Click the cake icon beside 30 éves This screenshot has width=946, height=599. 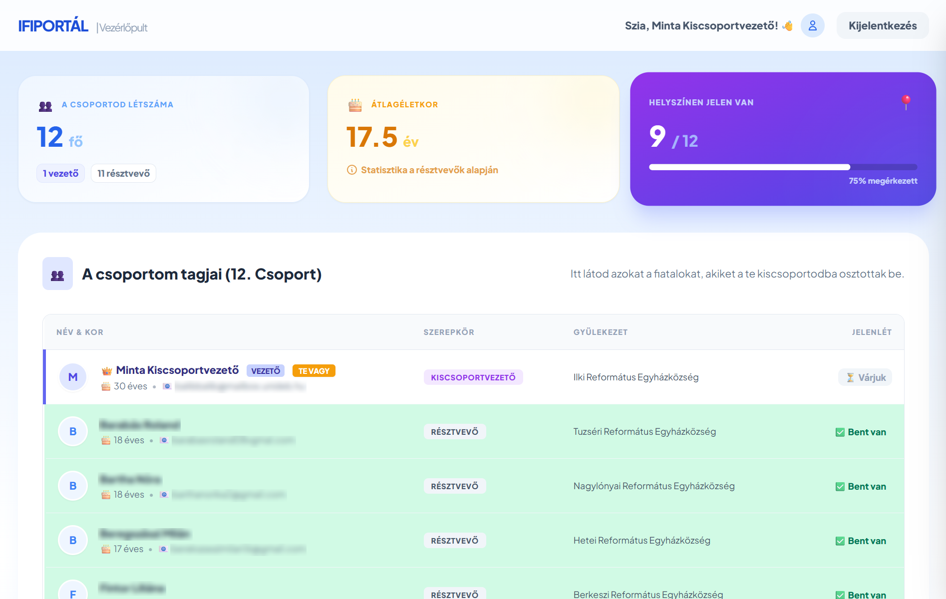[106, 386]
